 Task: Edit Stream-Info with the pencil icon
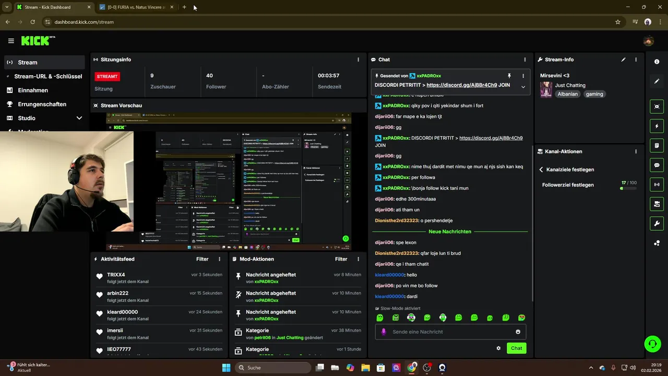623,60
